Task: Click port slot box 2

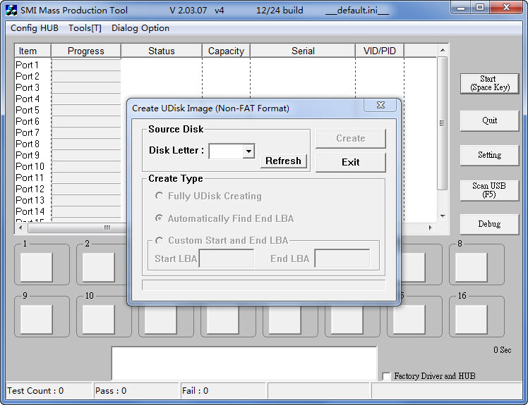Action: coord(99,267)
